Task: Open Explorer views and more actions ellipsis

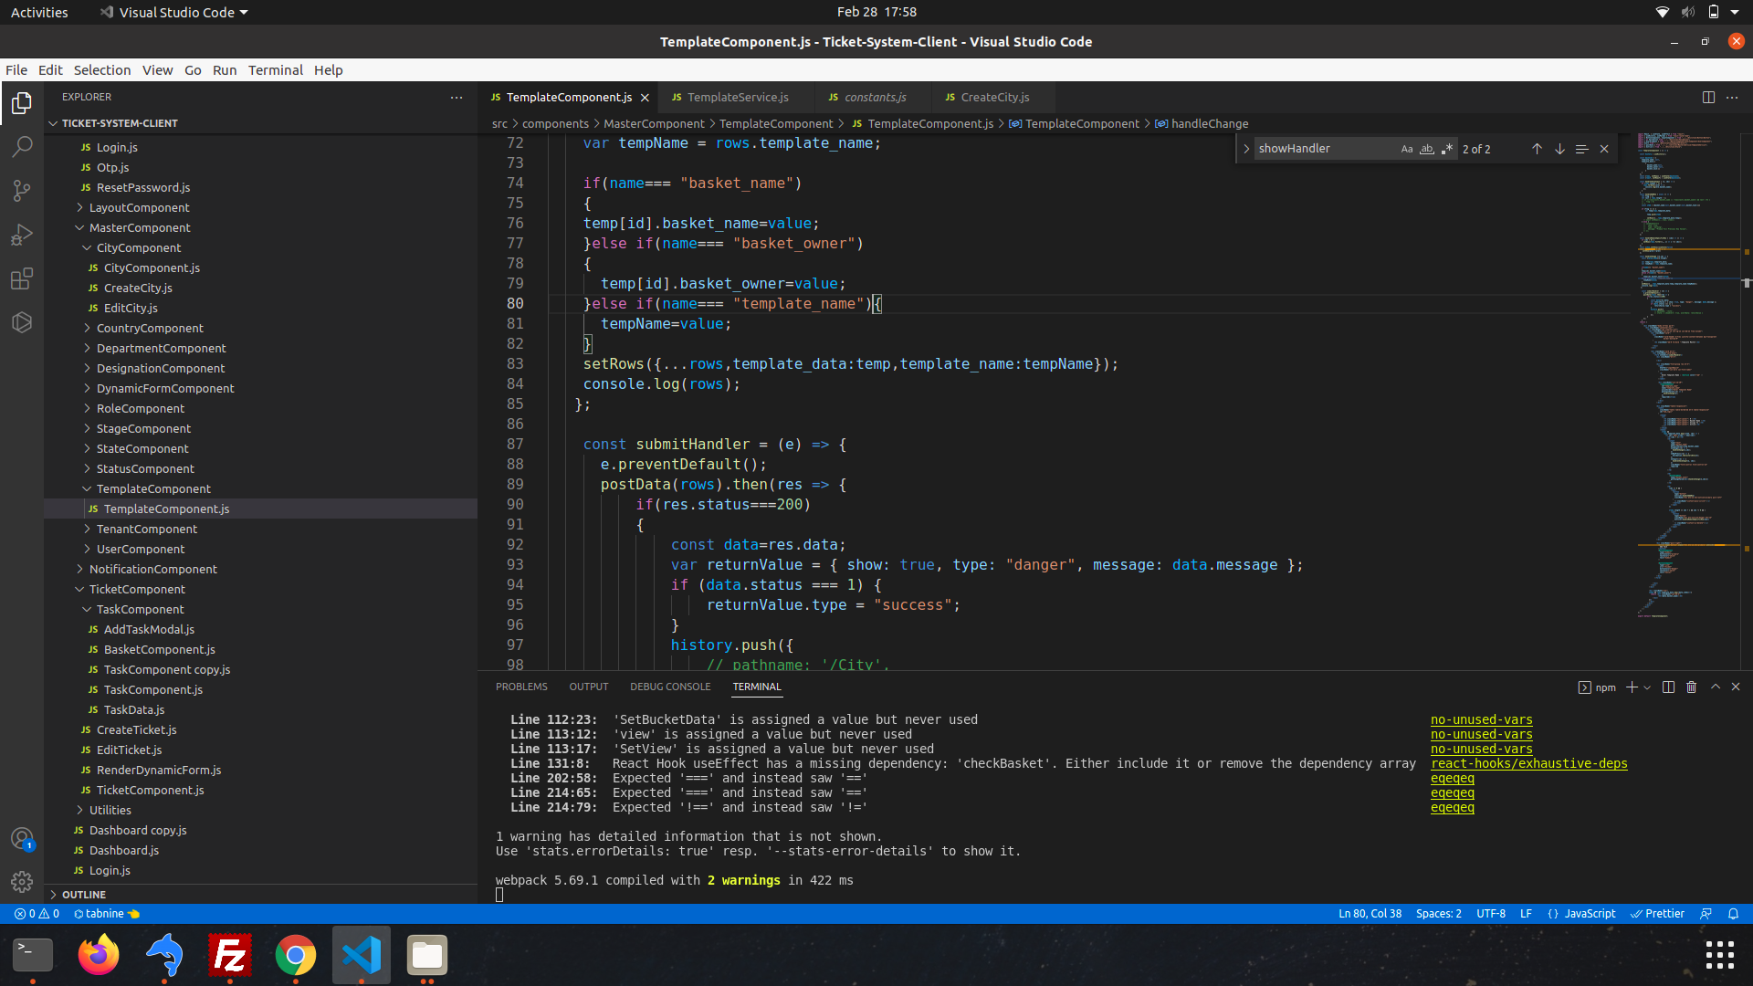Action: pyautogui.click(x=457, y=97)
